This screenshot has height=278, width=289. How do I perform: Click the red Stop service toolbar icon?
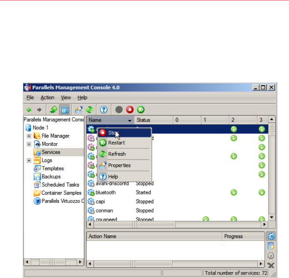pos(130,110)
